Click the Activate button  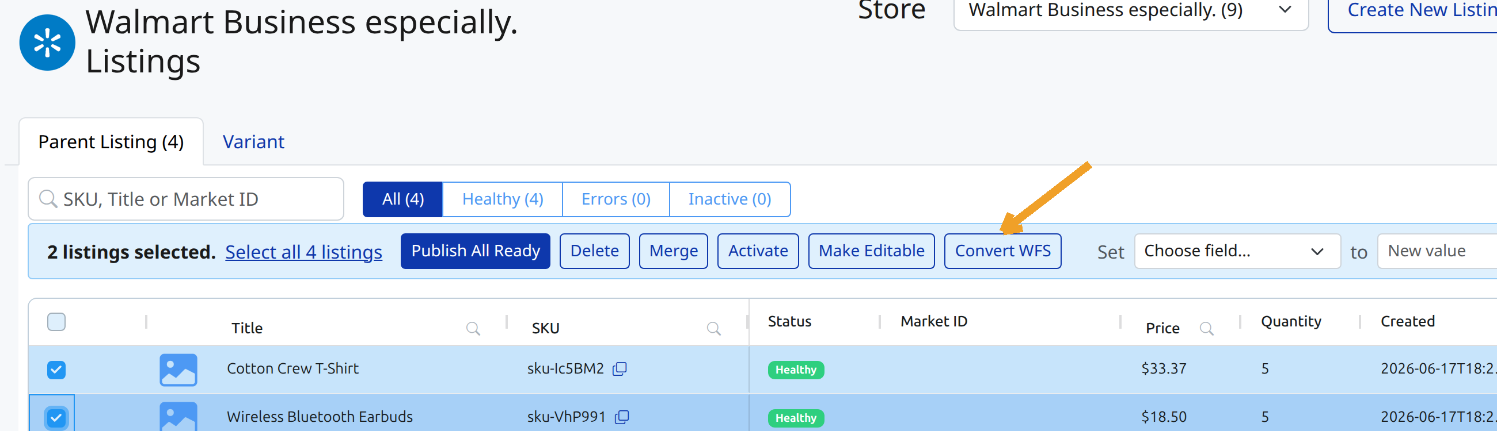[x=758, y=251]
